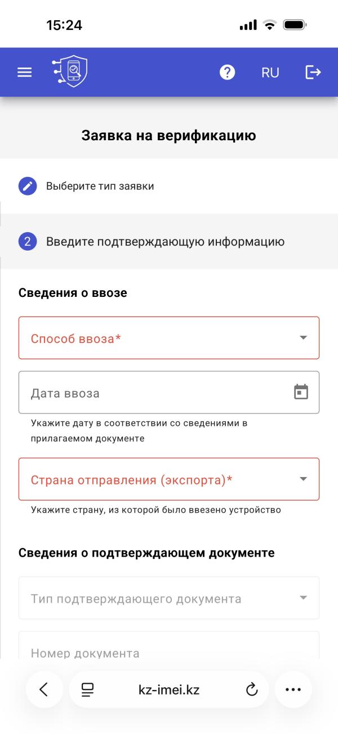Open the help question mark icon
Screen dimensions: 338x734
click(x=228, y=72)
